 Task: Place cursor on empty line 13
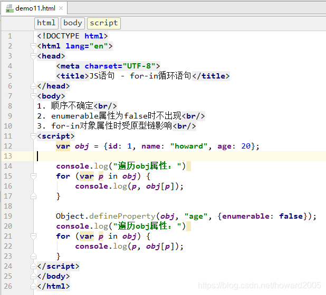pos(180,156)
